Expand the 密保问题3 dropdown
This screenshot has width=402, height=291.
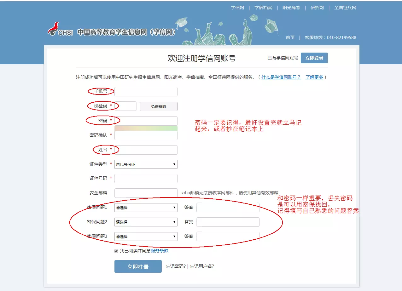(x=146, y=237)
